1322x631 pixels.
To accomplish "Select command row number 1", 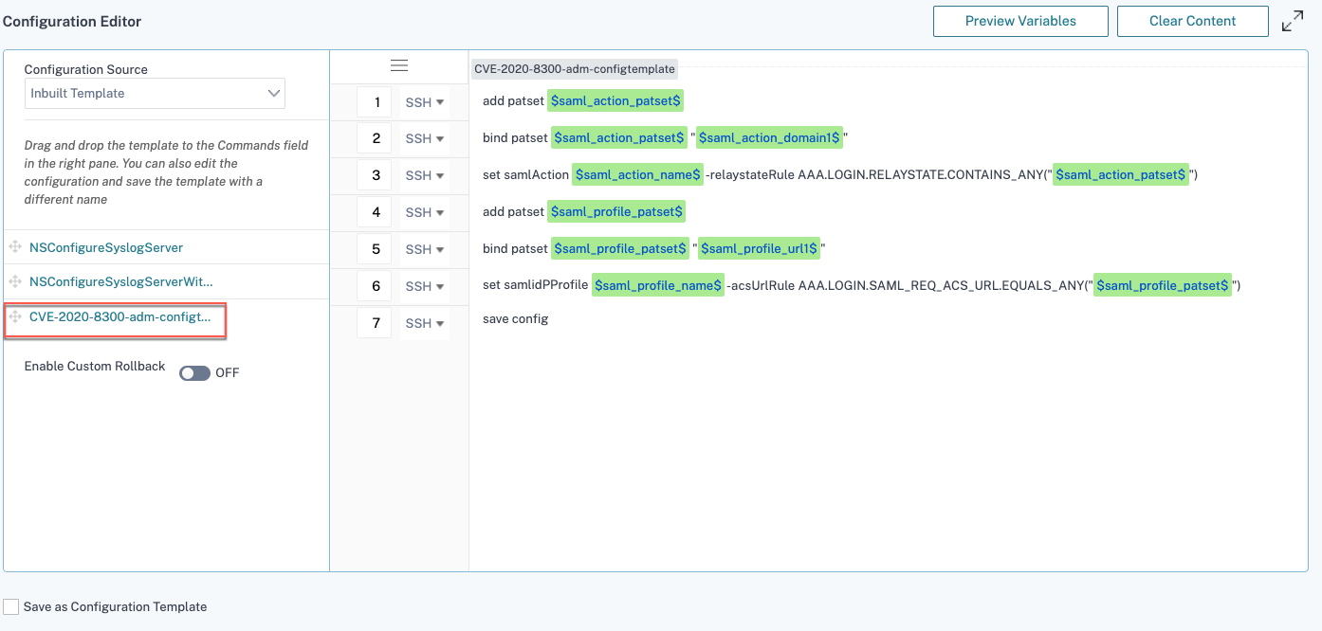I will point(375,101).
